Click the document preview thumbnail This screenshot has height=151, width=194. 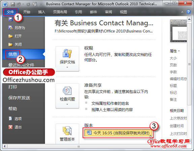pos(179,31)
